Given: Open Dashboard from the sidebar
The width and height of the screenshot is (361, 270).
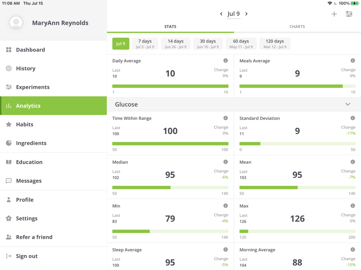Looking at the screenshot, I should pos(30,50).
